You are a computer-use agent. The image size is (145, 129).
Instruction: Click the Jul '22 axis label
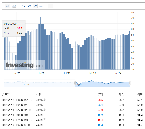pos(67,73)
